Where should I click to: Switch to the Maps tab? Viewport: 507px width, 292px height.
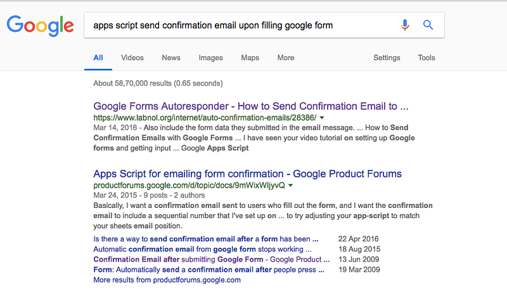250,58
